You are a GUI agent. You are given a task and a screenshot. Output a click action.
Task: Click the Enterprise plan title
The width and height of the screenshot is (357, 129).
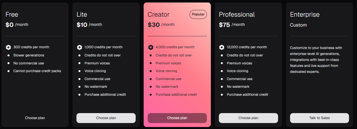[x=305, y=14]
